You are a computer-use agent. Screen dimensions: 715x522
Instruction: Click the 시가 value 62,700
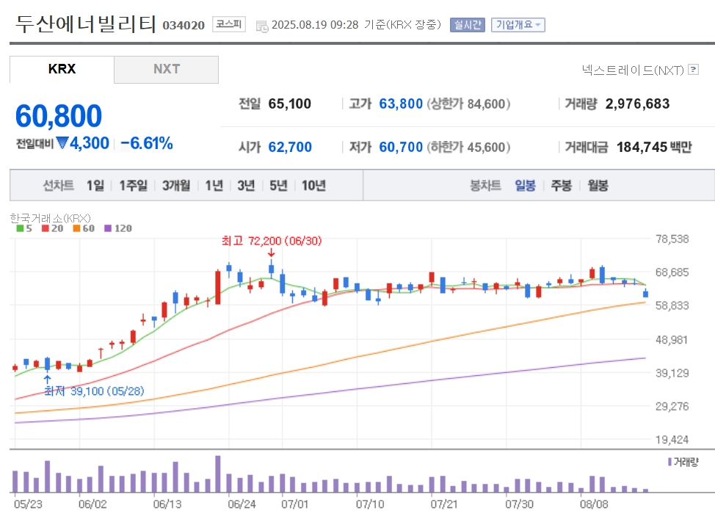[x=289, y=147]
